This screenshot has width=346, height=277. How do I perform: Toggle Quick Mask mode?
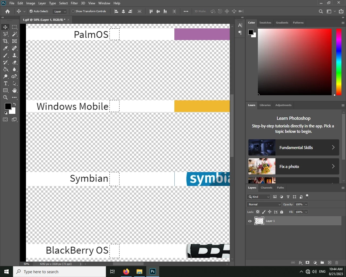pyautogui.click(x=5, y=120)
